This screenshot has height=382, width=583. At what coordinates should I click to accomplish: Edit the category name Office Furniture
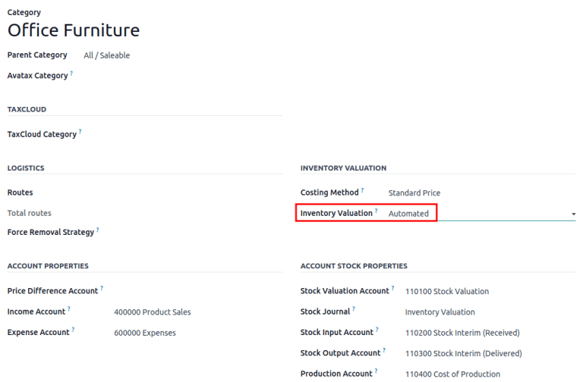pos(74,30)
